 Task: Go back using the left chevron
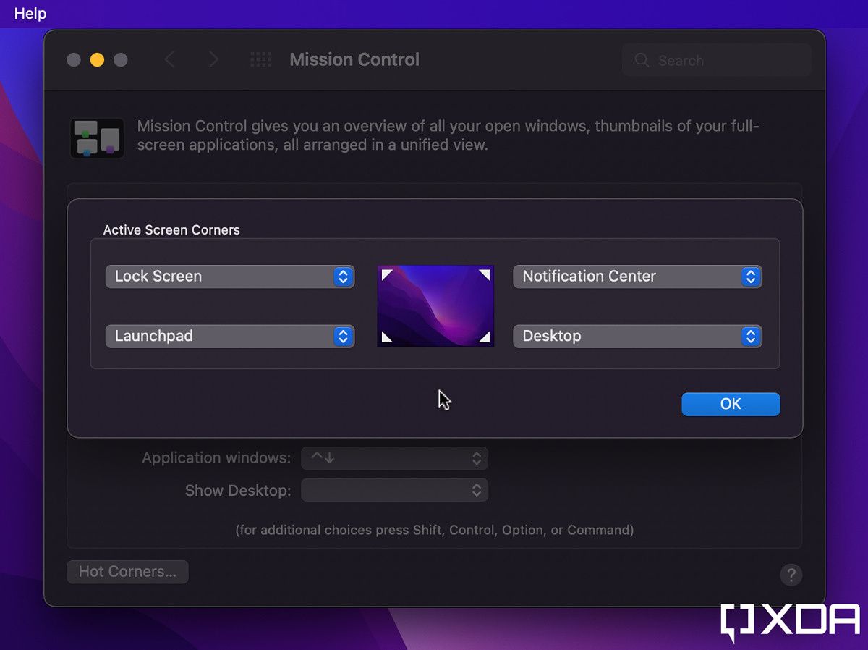pyautogui.click(x=169, y=60)
